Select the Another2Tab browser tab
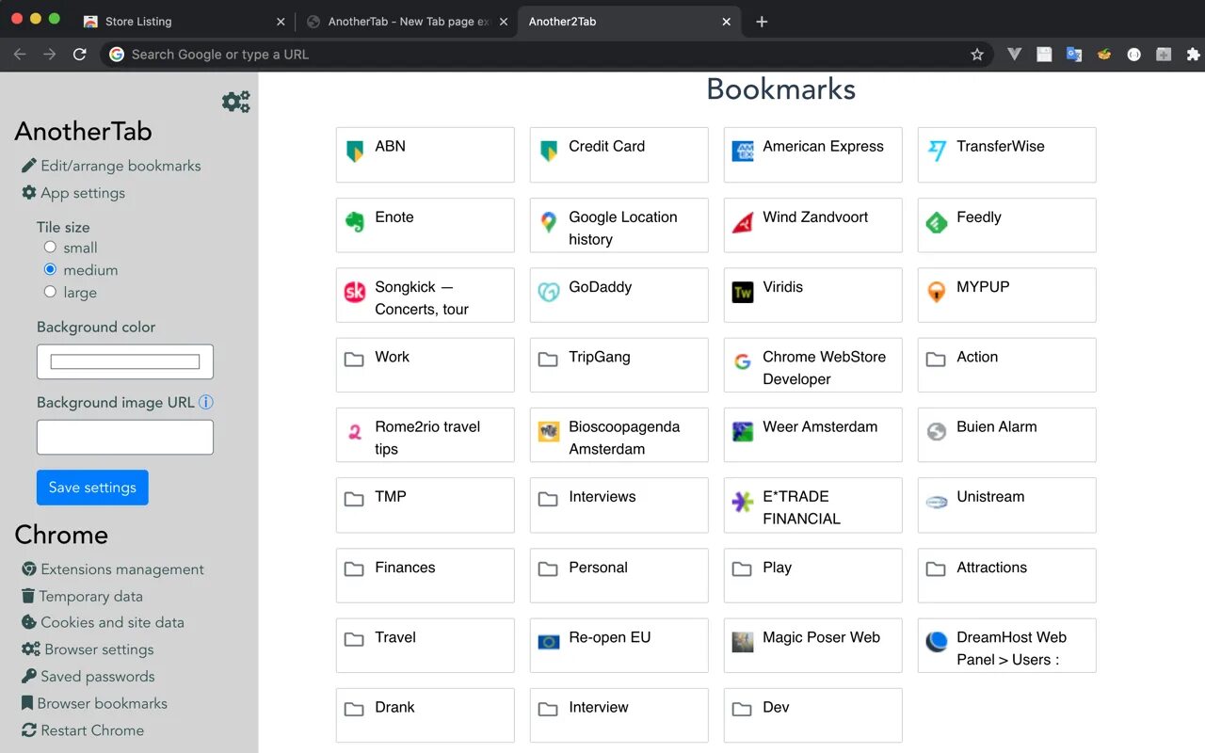This screenshot has height=753, width=1205. tap(629, 22)
